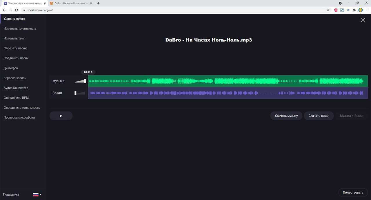Open Определить тональность in the sidebar
The width and height of the screenshot is (371, 200).
pos(22,107)
